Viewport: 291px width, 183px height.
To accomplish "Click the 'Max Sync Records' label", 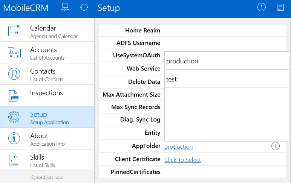I will pyautogui.click(x=136, y=107).
